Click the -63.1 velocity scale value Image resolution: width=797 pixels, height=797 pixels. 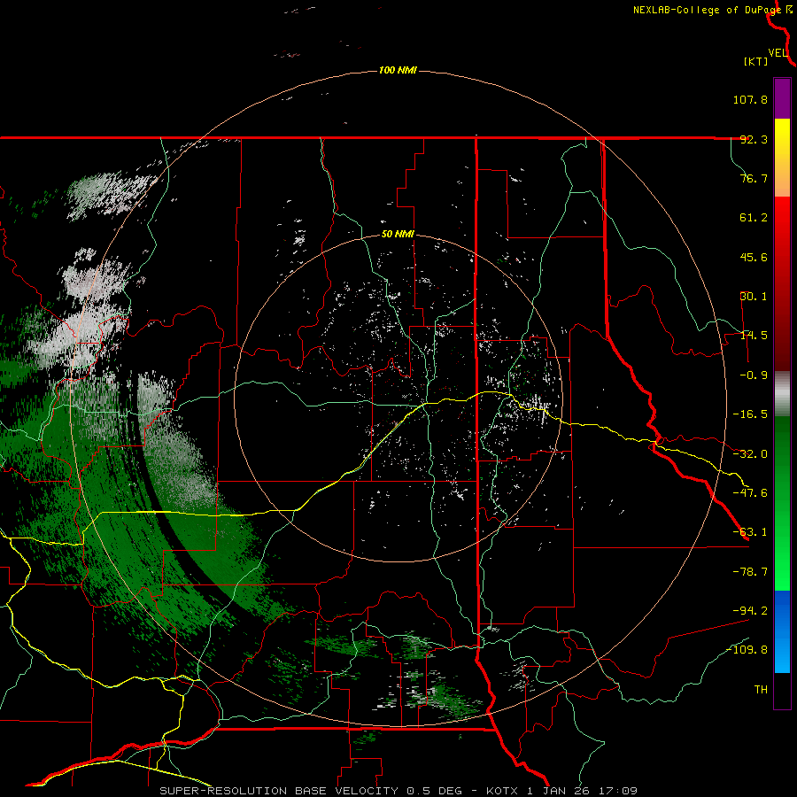pos(750,532)
